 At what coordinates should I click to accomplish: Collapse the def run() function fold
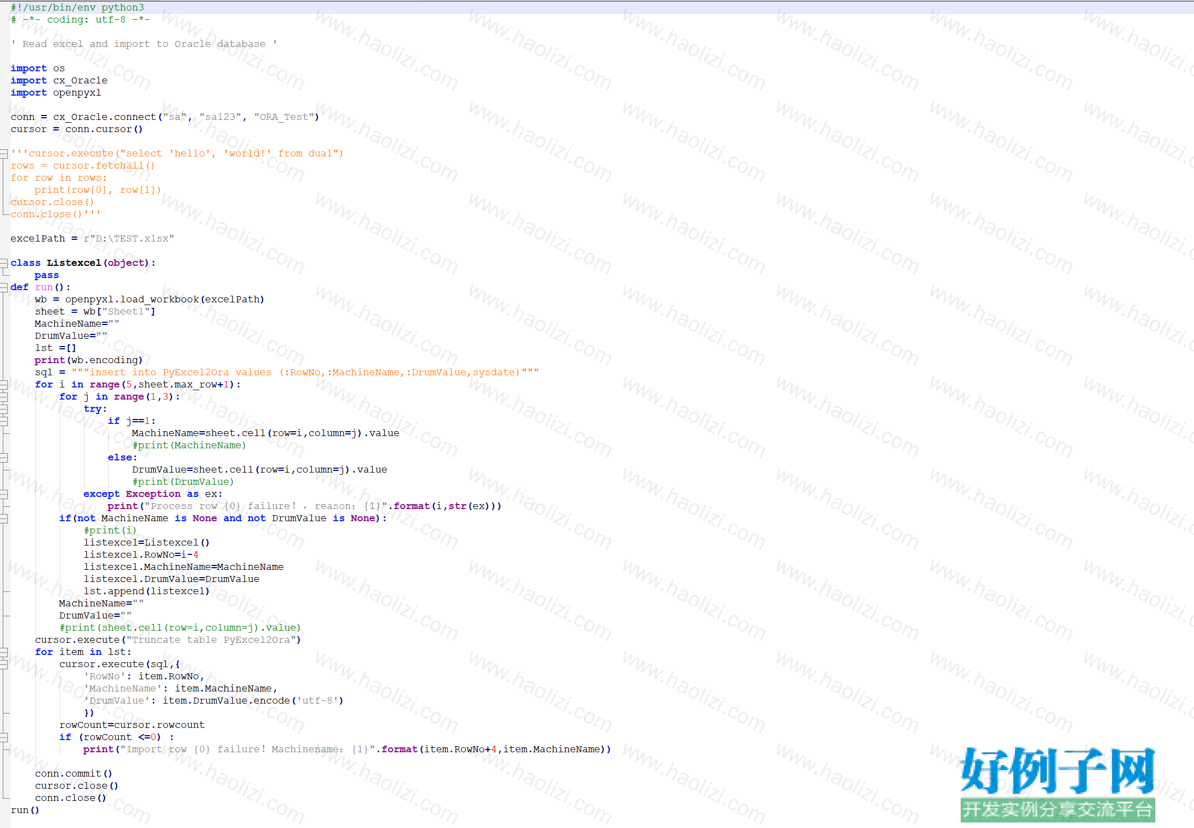[x=3, y=287]
